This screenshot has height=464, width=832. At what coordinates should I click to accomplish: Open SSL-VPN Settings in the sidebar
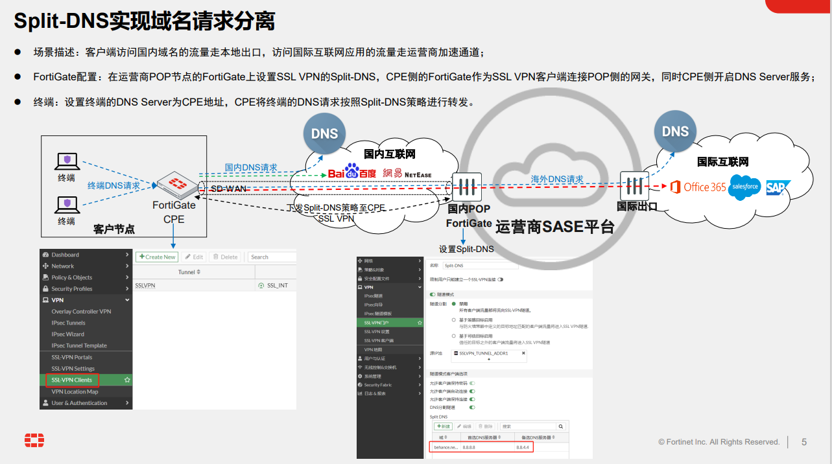click(73, 369)
